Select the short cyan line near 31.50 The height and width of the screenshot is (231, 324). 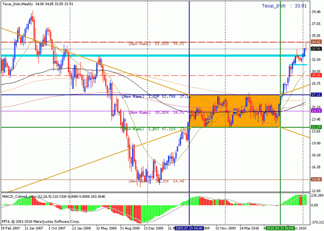pyautogui.click(x=298, y=65)
